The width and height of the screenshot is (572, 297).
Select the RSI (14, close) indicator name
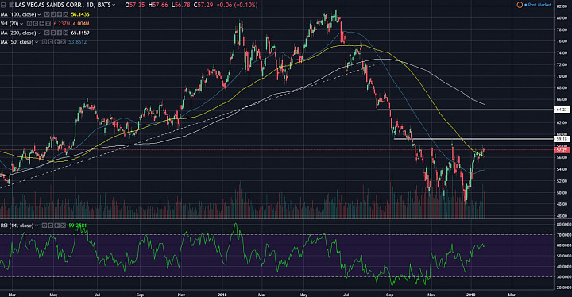click(17, 226)
